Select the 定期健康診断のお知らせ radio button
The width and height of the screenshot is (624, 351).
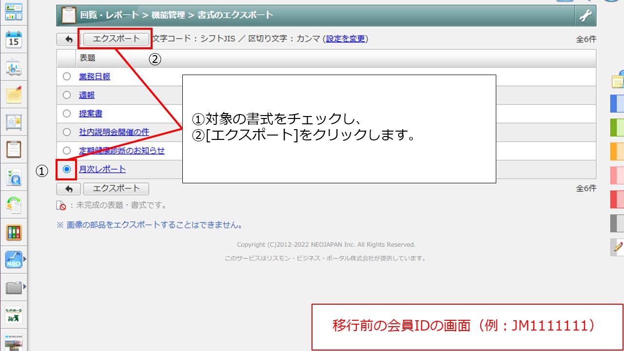click(67, 151)
